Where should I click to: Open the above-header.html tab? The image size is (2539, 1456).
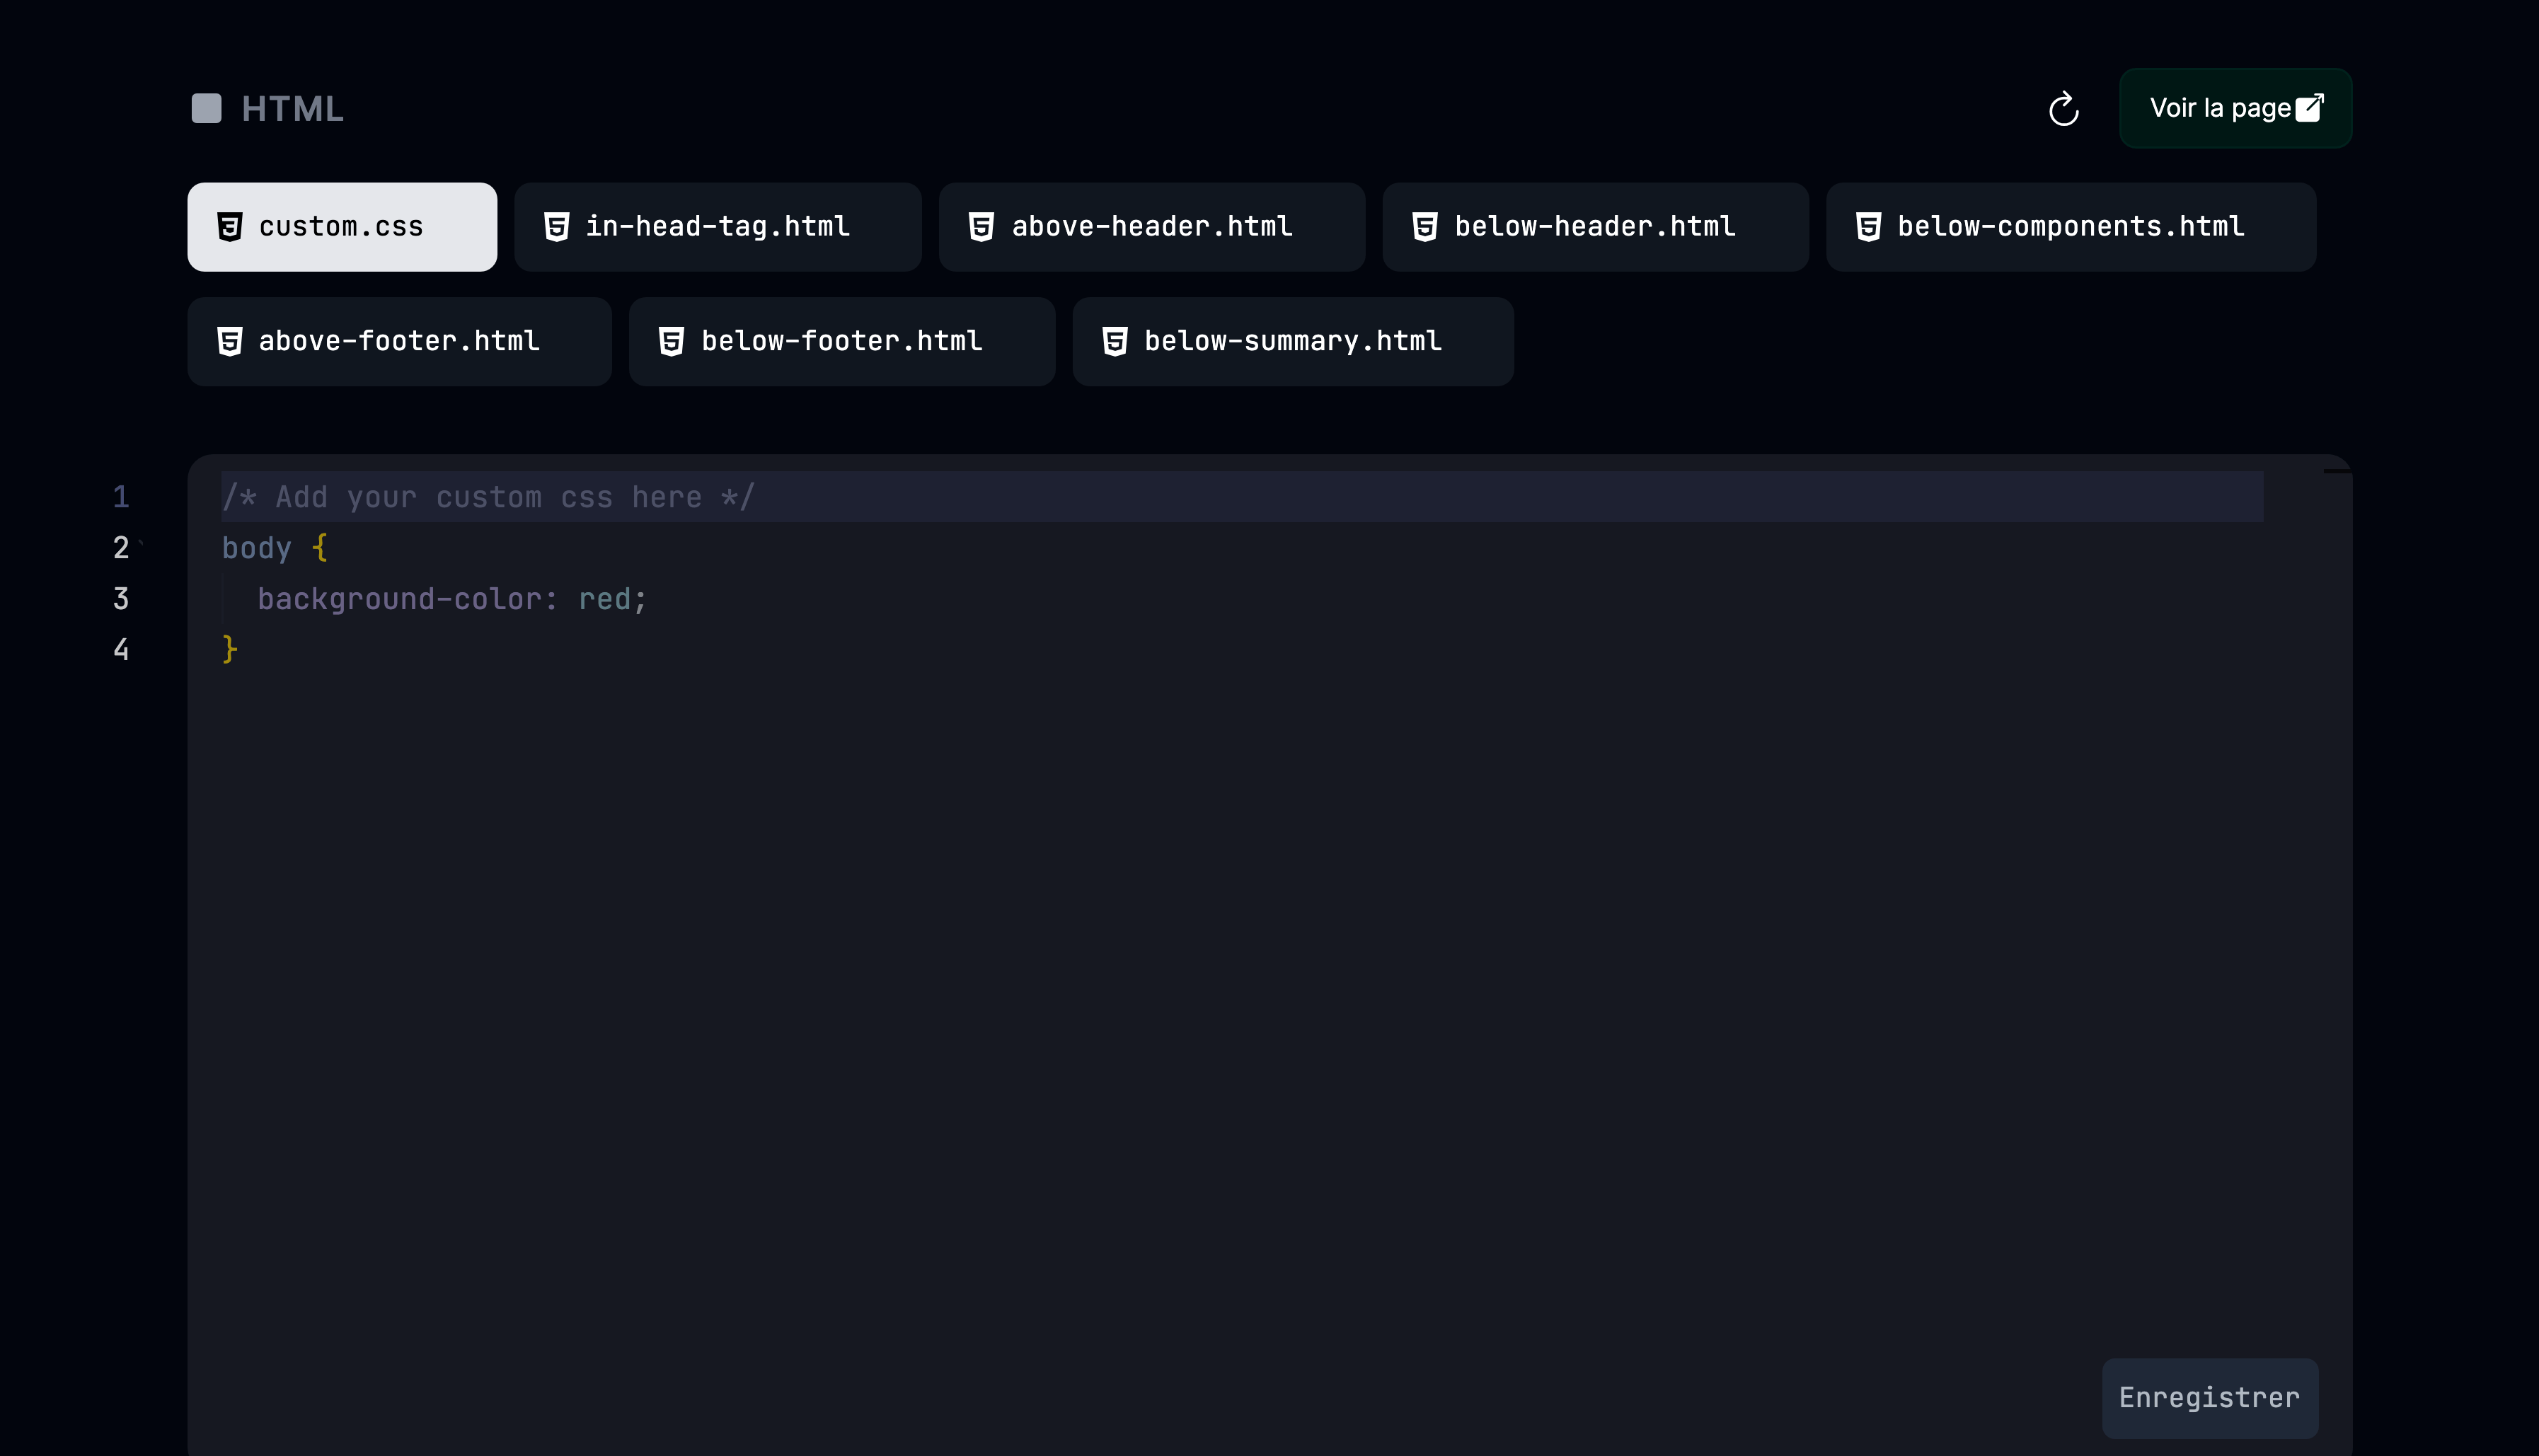tap(1151, 226)
